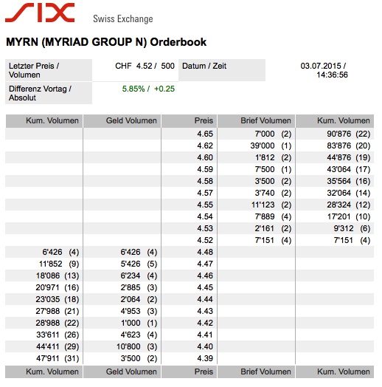Screen dimensions: 382x387
Task: Click Geld Volumen 4'953 (3)
Action: coord(139,311)
